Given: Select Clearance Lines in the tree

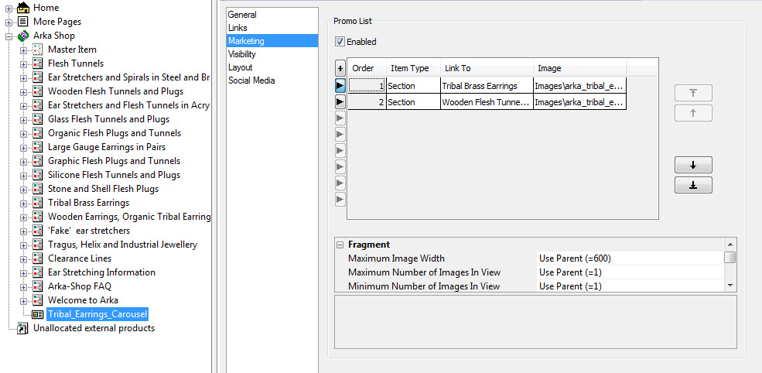Looking at the screenshot, I should [79, 258].
